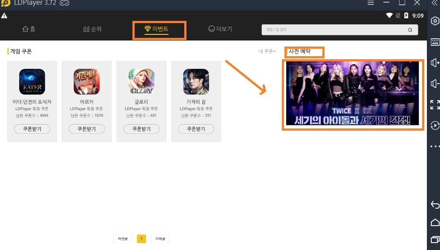Screen dimensions: 440x250
Task: Select page 1 in pagination
Action: [x=142, y=239]
